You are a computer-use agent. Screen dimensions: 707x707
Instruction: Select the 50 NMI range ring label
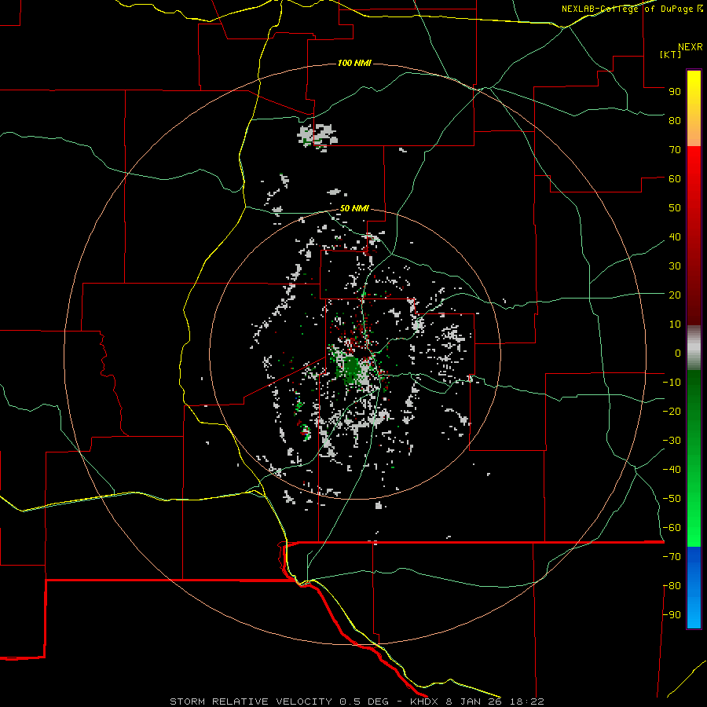click(x=354, y=208)
